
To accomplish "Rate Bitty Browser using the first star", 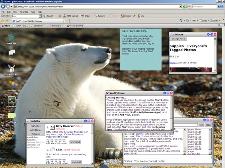I will [x=48, y=141].
